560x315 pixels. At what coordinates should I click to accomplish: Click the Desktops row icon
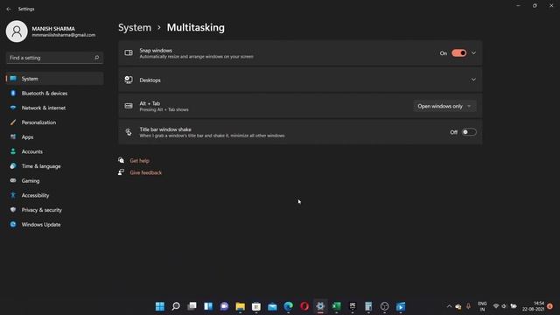point(129,80)
